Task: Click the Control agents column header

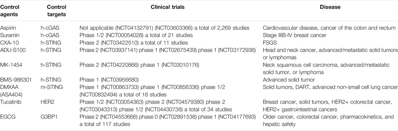Action: click(x=9, y=11)
